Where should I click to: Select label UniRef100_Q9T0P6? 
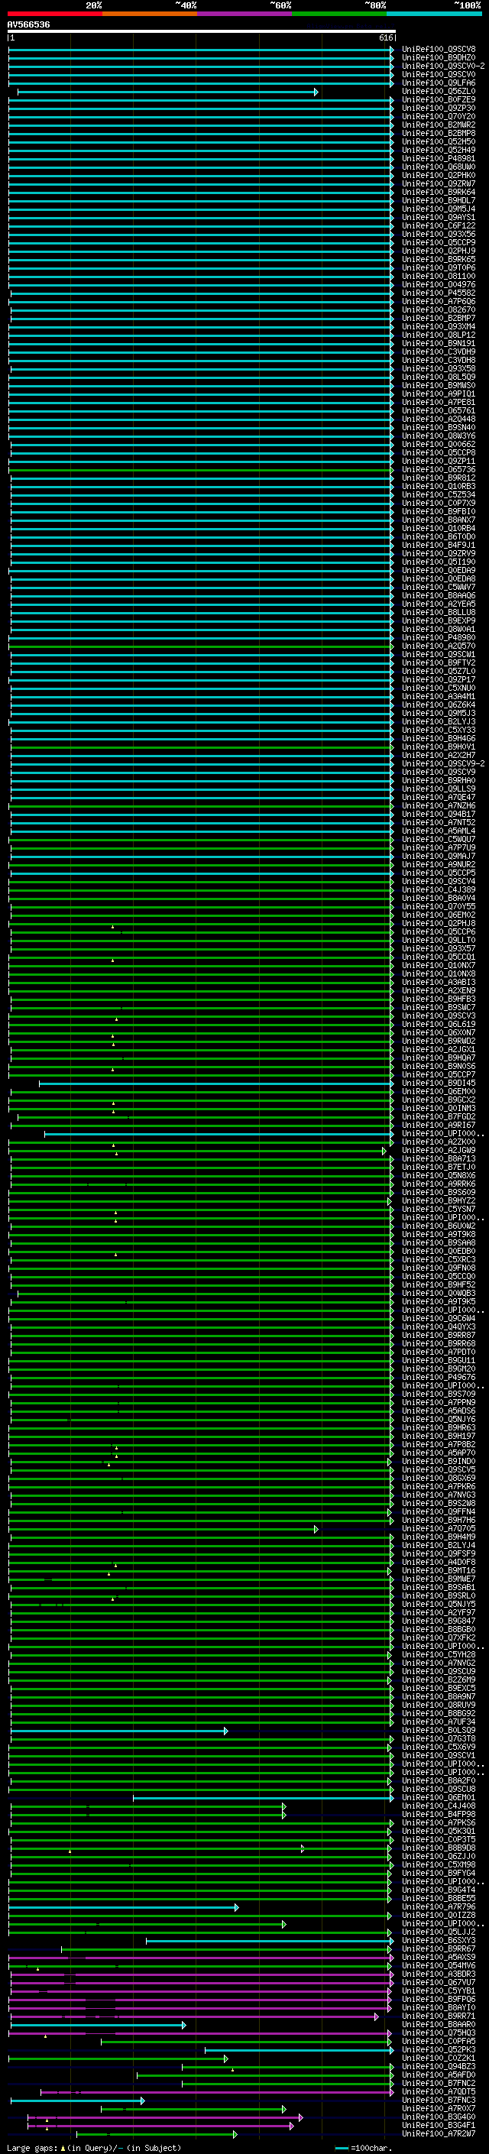pyautogui.click(x=439, y=267)
